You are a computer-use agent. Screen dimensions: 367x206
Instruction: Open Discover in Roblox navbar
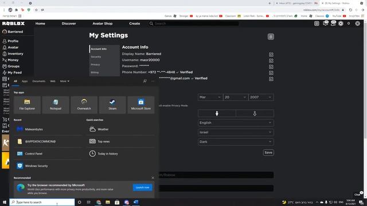[69, 23]
